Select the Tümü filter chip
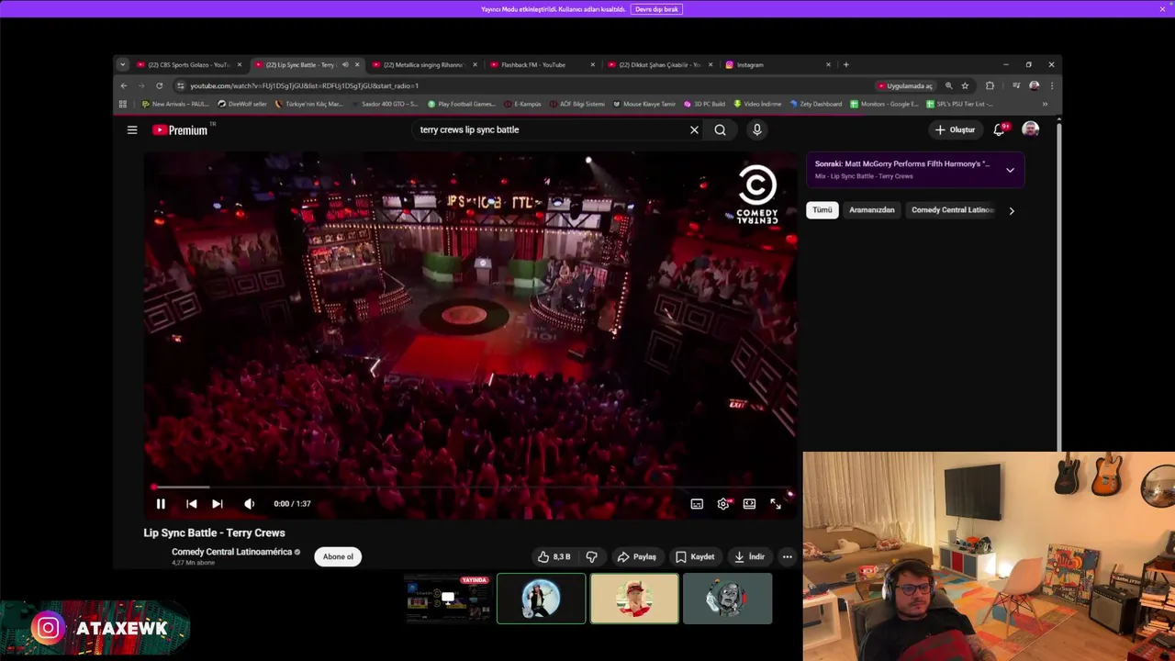 [822, 210]
